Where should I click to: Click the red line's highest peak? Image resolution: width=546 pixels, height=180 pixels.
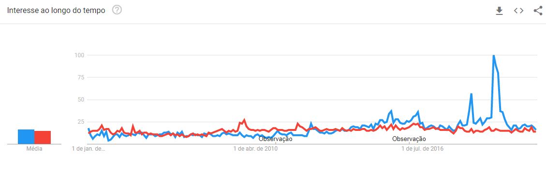(244, 120)
